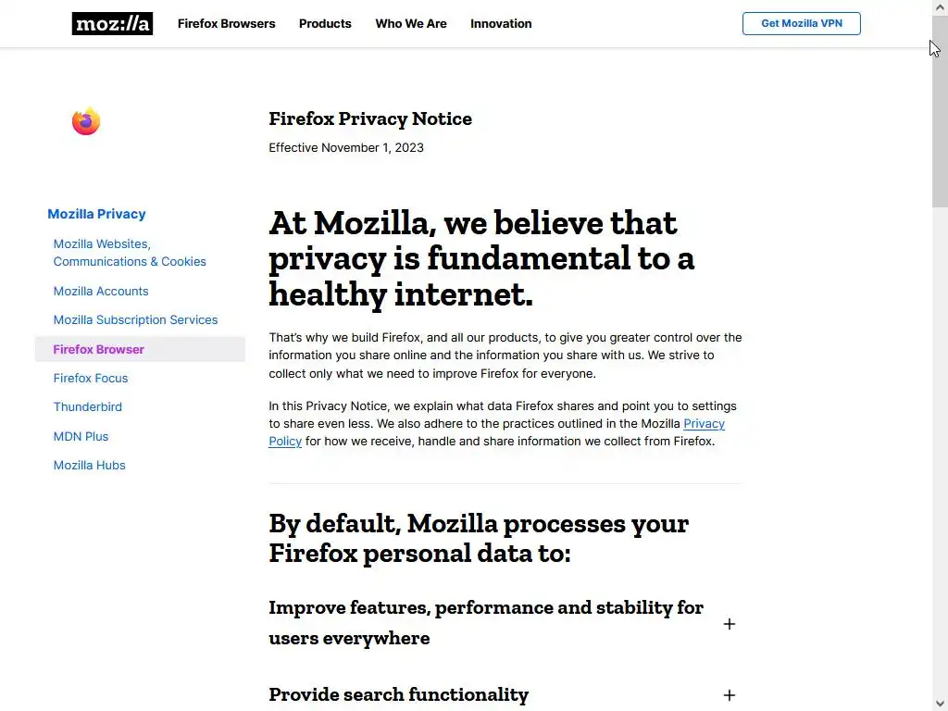
Task: Go to the Mozilla Privacy sidebar heading
Action: tap(96, 214)
